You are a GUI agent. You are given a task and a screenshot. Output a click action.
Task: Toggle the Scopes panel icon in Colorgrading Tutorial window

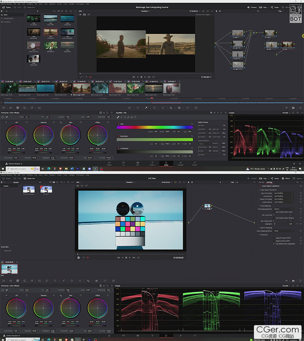click(293, 108)
